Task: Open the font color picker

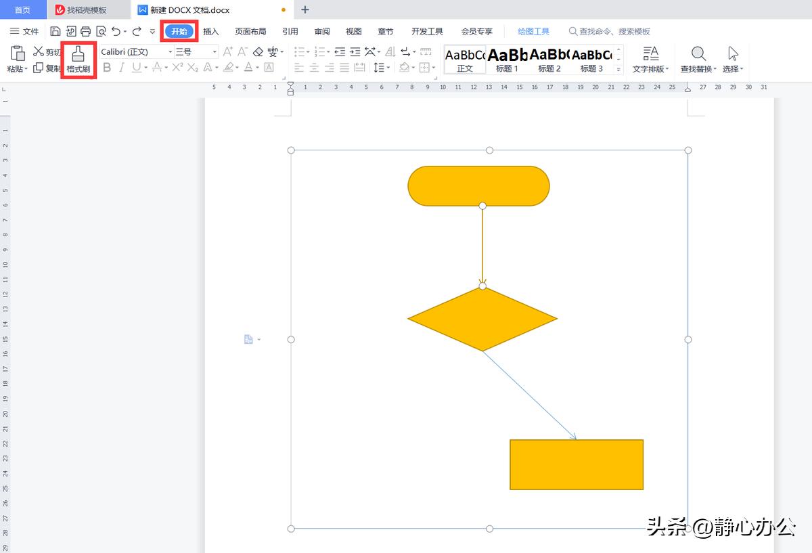Action: click(248, 68)
